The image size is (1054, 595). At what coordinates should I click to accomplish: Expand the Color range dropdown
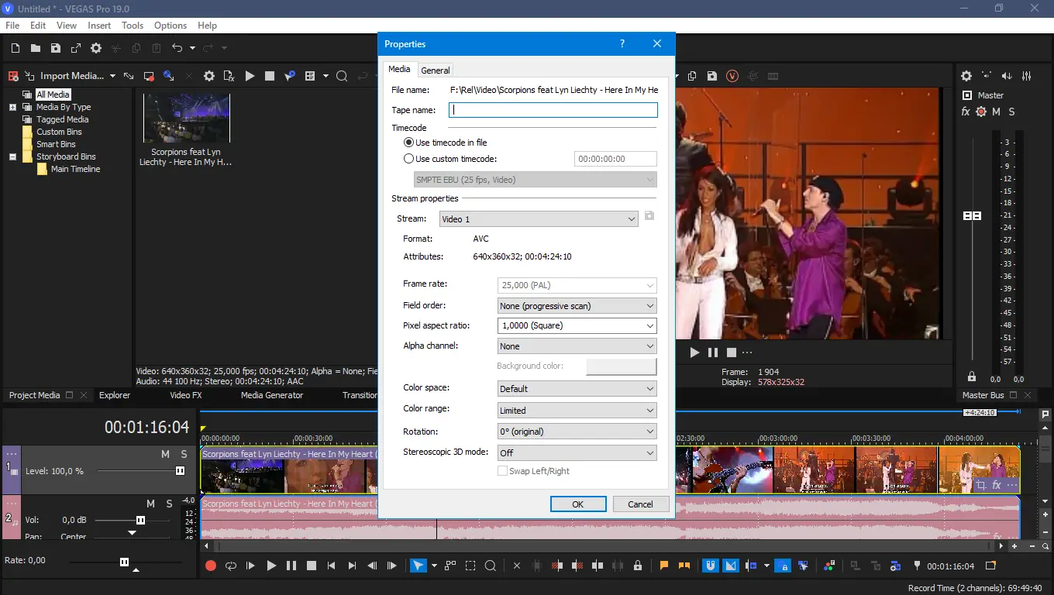[577, 411]
